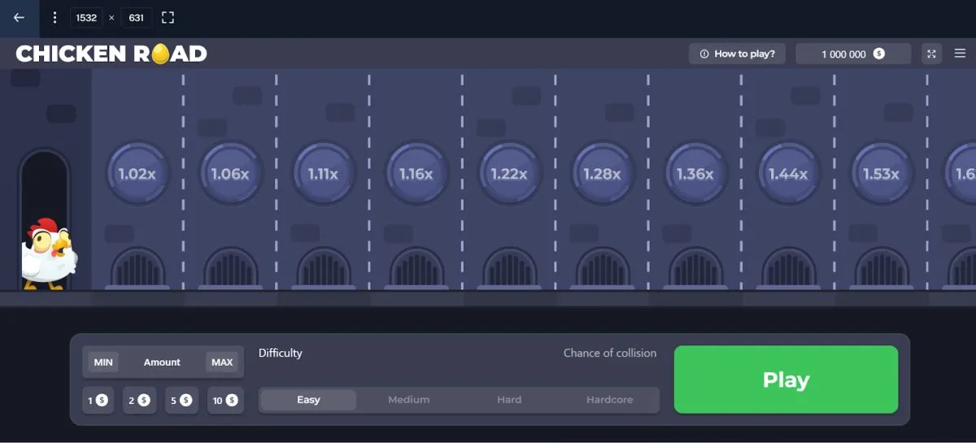
Task: Select Easy difficulty
Action: [308, 400]
